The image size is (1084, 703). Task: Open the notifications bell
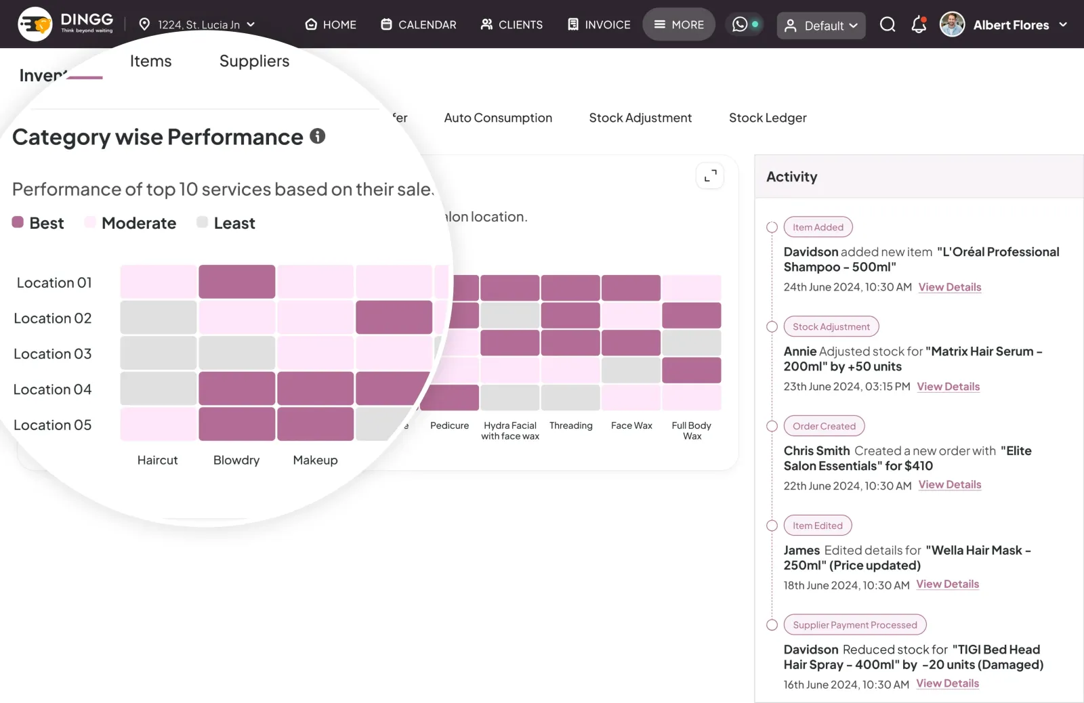tap(919, 25)
